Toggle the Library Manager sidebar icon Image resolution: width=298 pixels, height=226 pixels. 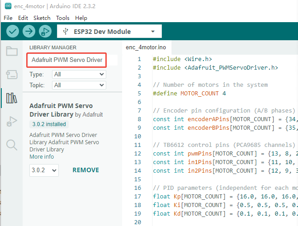click(x=12, y=98)
